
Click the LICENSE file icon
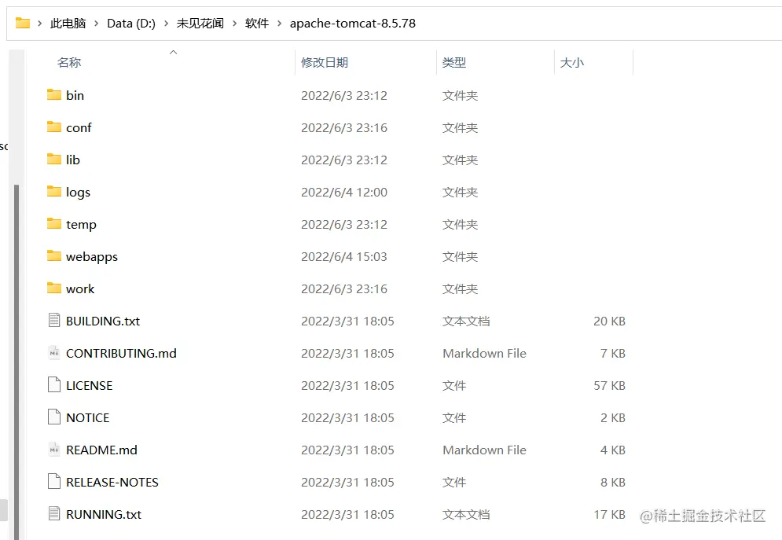54,385
